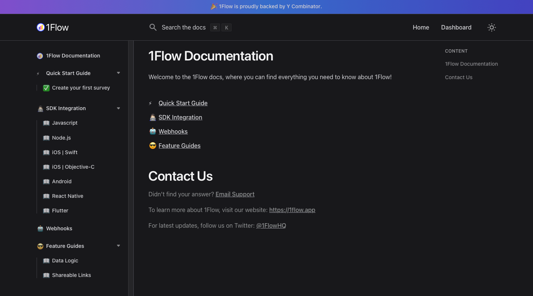Open the React Native SDK page
This screenshot has height=296, width=533.
tap(68, 196)
